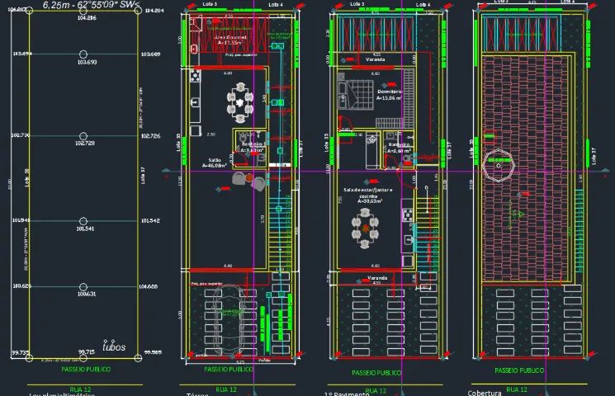Image resolution: width=615 pixels, height=396 pixels.
Task: Select the round dining table in Salão
Action: click(240, 102)
